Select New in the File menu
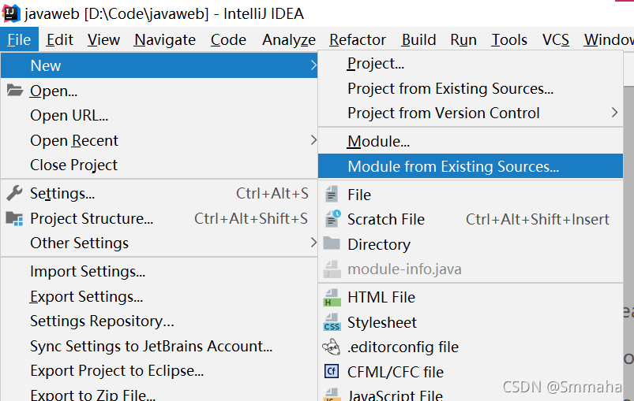Viewport: 634px width, 401px height. (159, 65)
